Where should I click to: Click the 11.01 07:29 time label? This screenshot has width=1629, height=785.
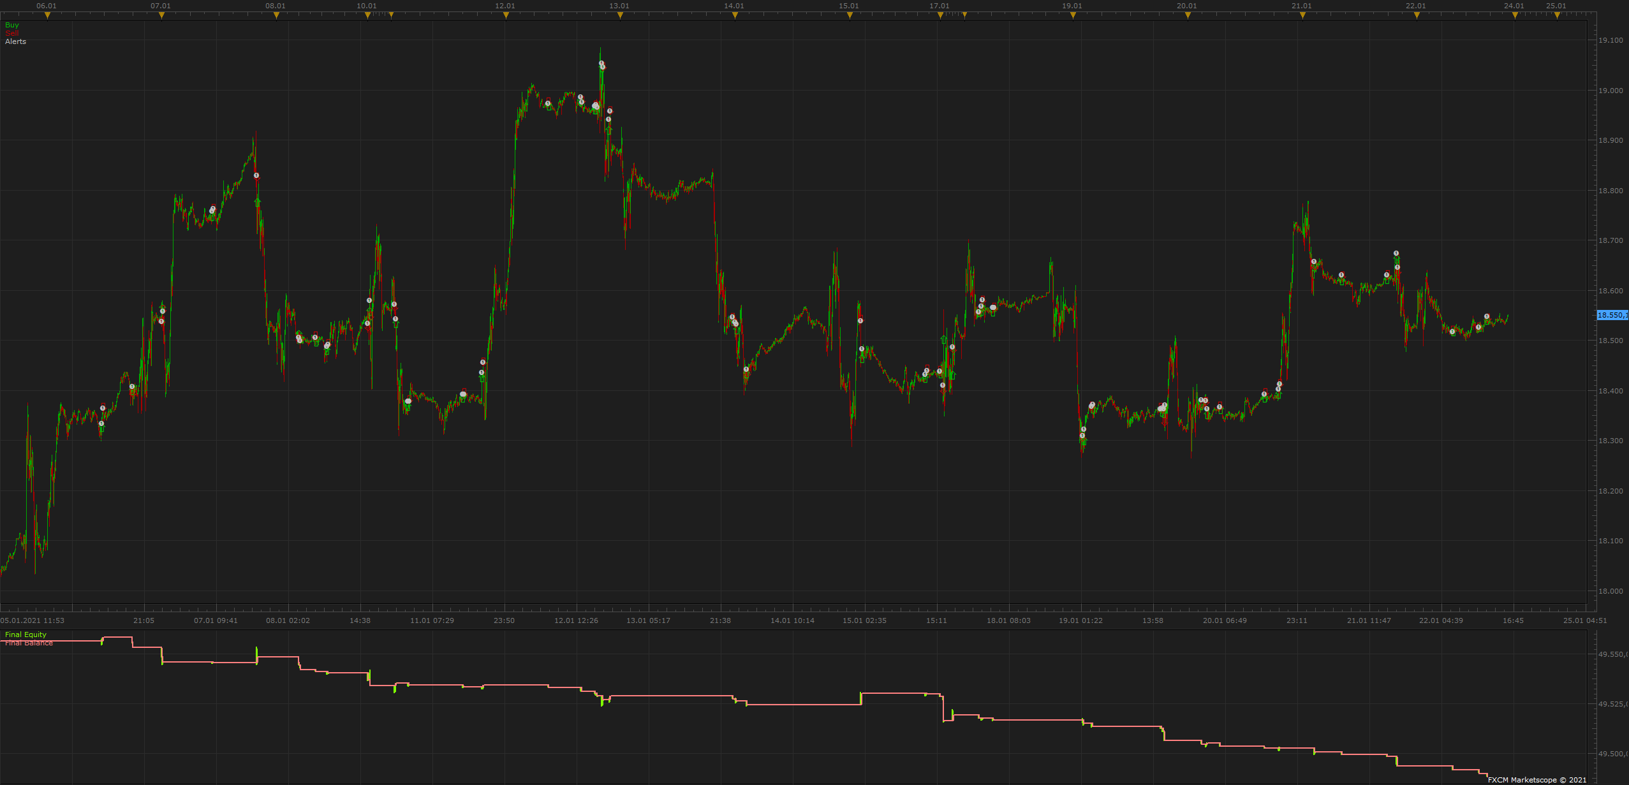432,620
